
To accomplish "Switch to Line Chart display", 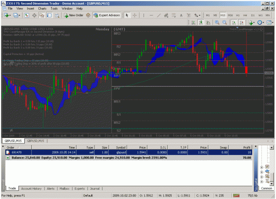I will click(208, 22).
